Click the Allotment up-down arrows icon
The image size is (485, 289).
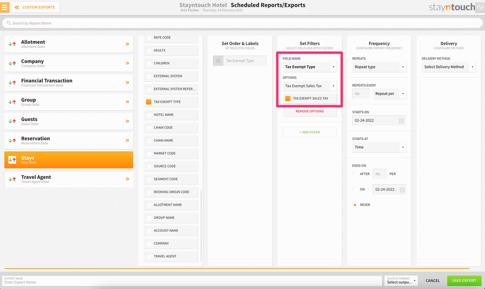[12, 44]
